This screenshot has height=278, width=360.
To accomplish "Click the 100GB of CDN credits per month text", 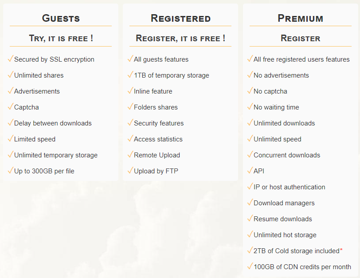I will [302, 267].
